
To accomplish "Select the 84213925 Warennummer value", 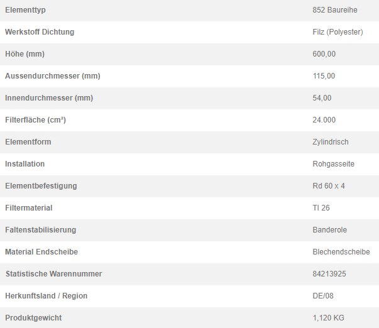I will [329, 274].
